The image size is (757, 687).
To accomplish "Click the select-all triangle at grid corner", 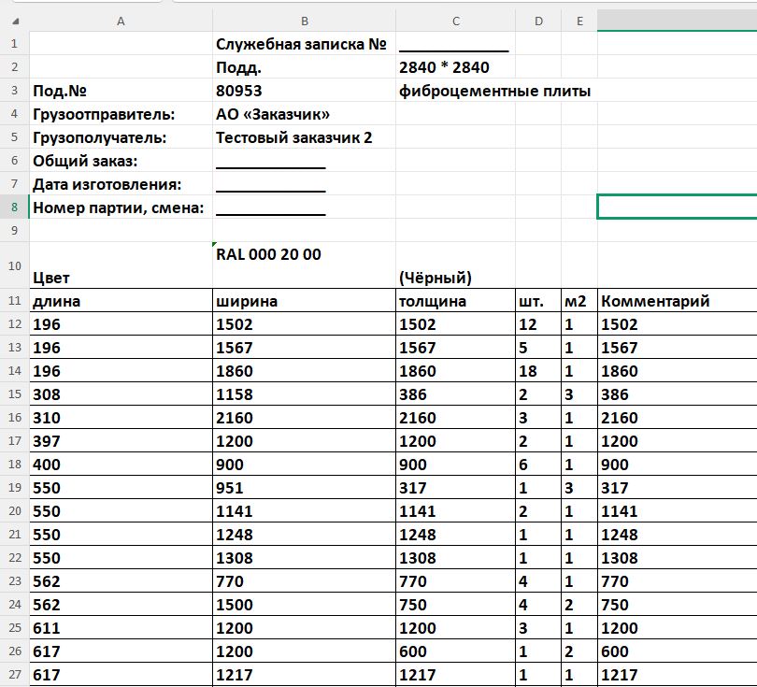I will [16, 21].
